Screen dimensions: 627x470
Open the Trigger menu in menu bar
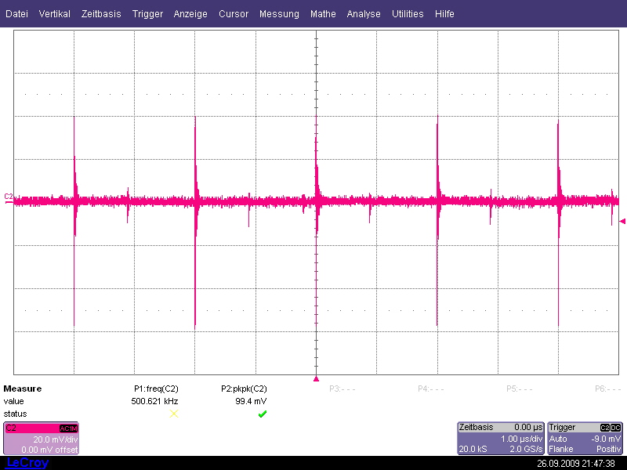tap(147, 14)
